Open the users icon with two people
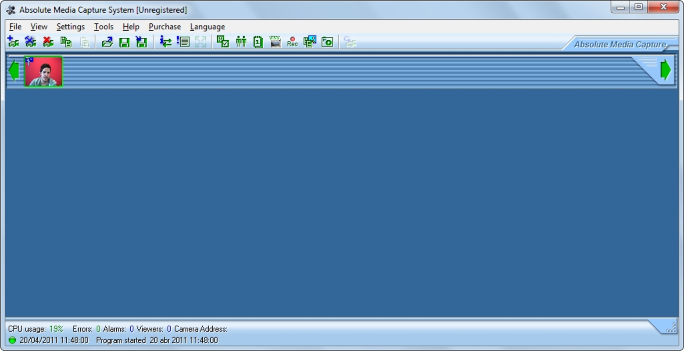Image resolution: width=684 pixels, height=351 pixels. click(x=241, y=42)
